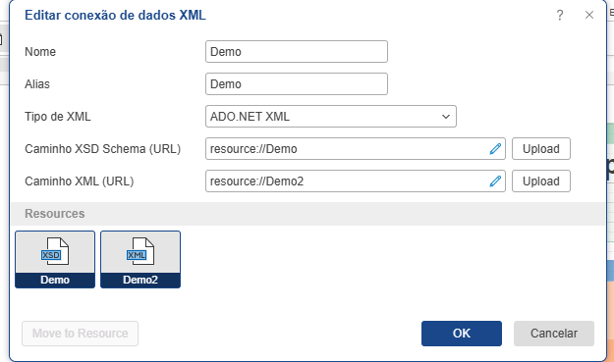Screen dimensions: 614x362
Task: Close the Editar conexão de dados XML dialog
Action: (x=589, y=16)
